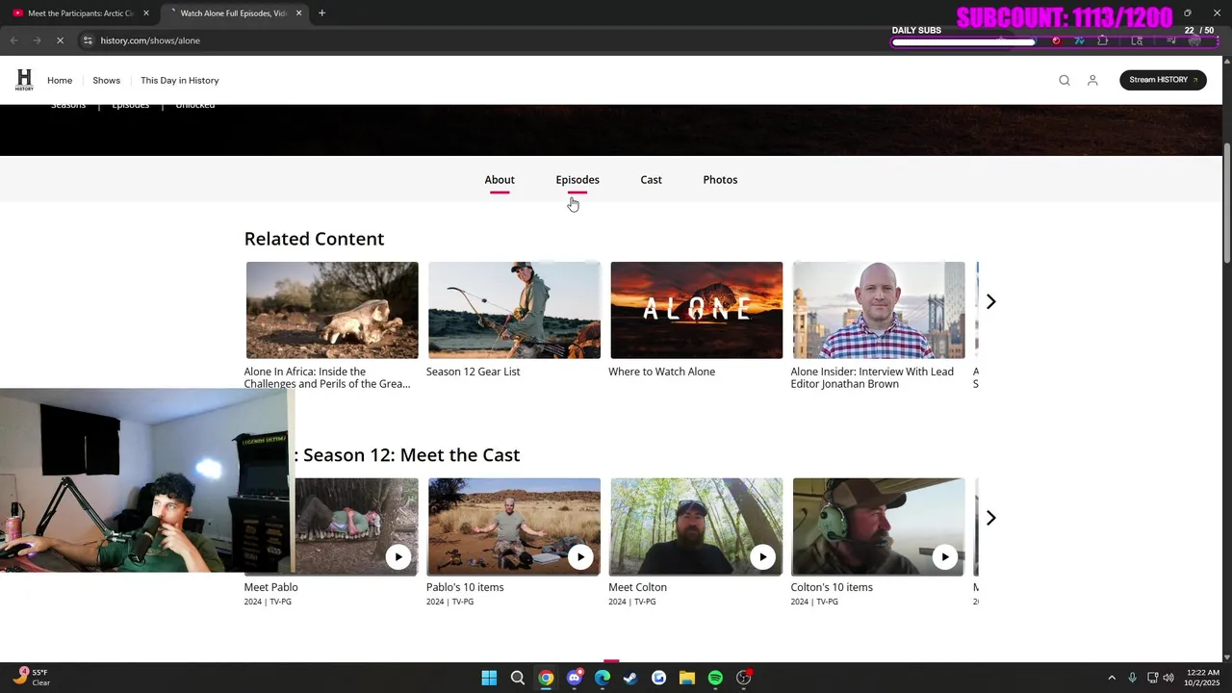This screenshot has width=1232, height=693.
Task: Open 'Alone In Africa' article link
Action: pos(327,377)
